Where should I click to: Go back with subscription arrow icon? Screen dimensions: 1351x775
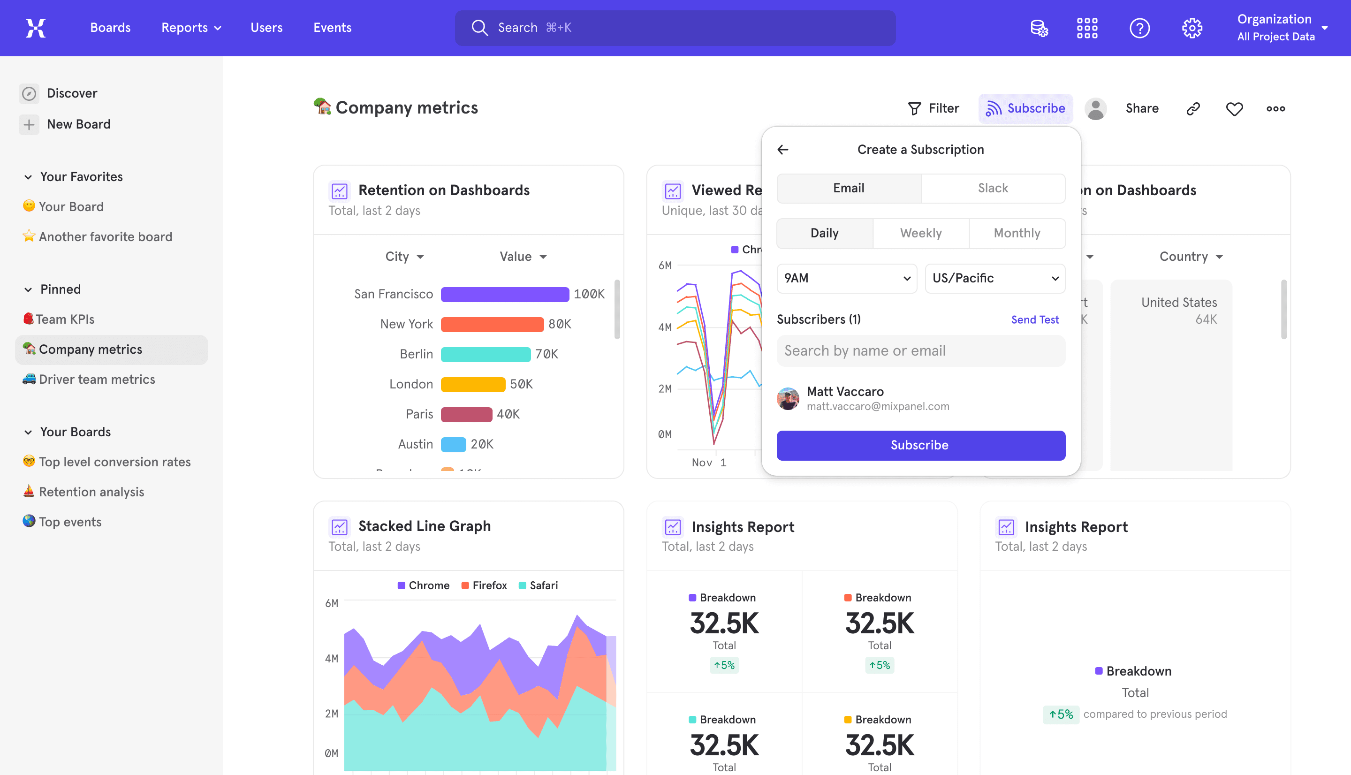[x=783, y=150]
